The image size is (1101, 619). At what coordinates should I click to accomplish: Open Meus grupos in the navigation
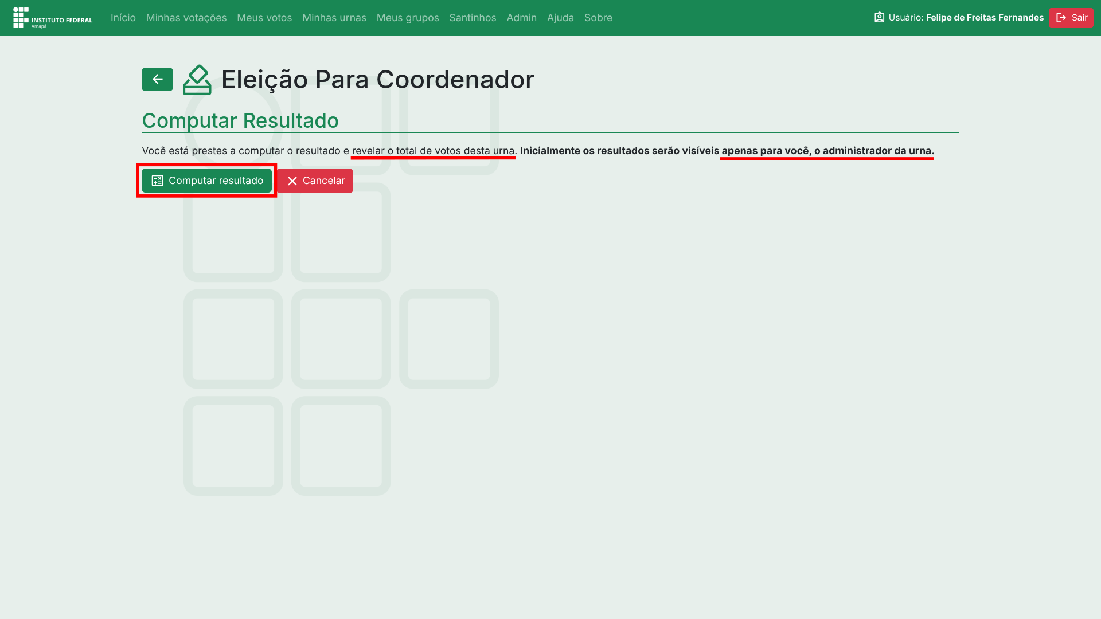click(408, 18)
